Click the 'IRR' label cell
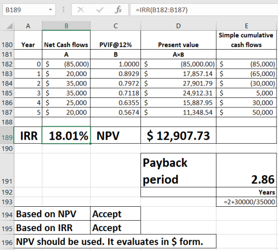 pyautogui.click(x=28, y=135)
